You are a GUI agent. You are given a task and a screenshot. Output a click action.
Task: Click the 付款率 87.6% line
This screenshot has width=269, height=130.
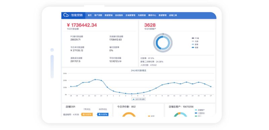coord(147,58)
